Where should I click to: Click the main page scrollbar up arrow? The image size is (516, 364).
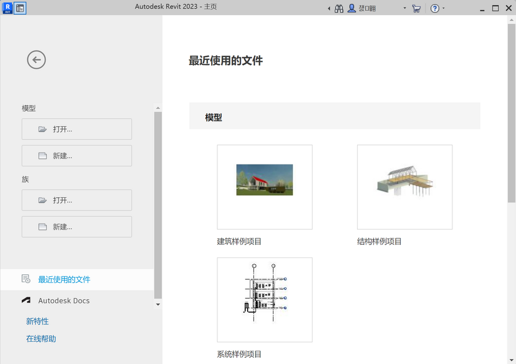511,19
